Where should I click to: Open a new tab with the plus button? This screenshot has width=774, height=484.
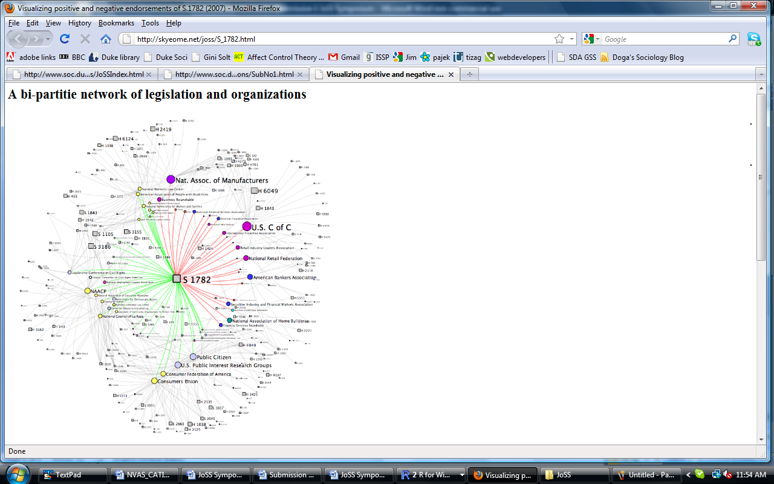tap(469, 74)
